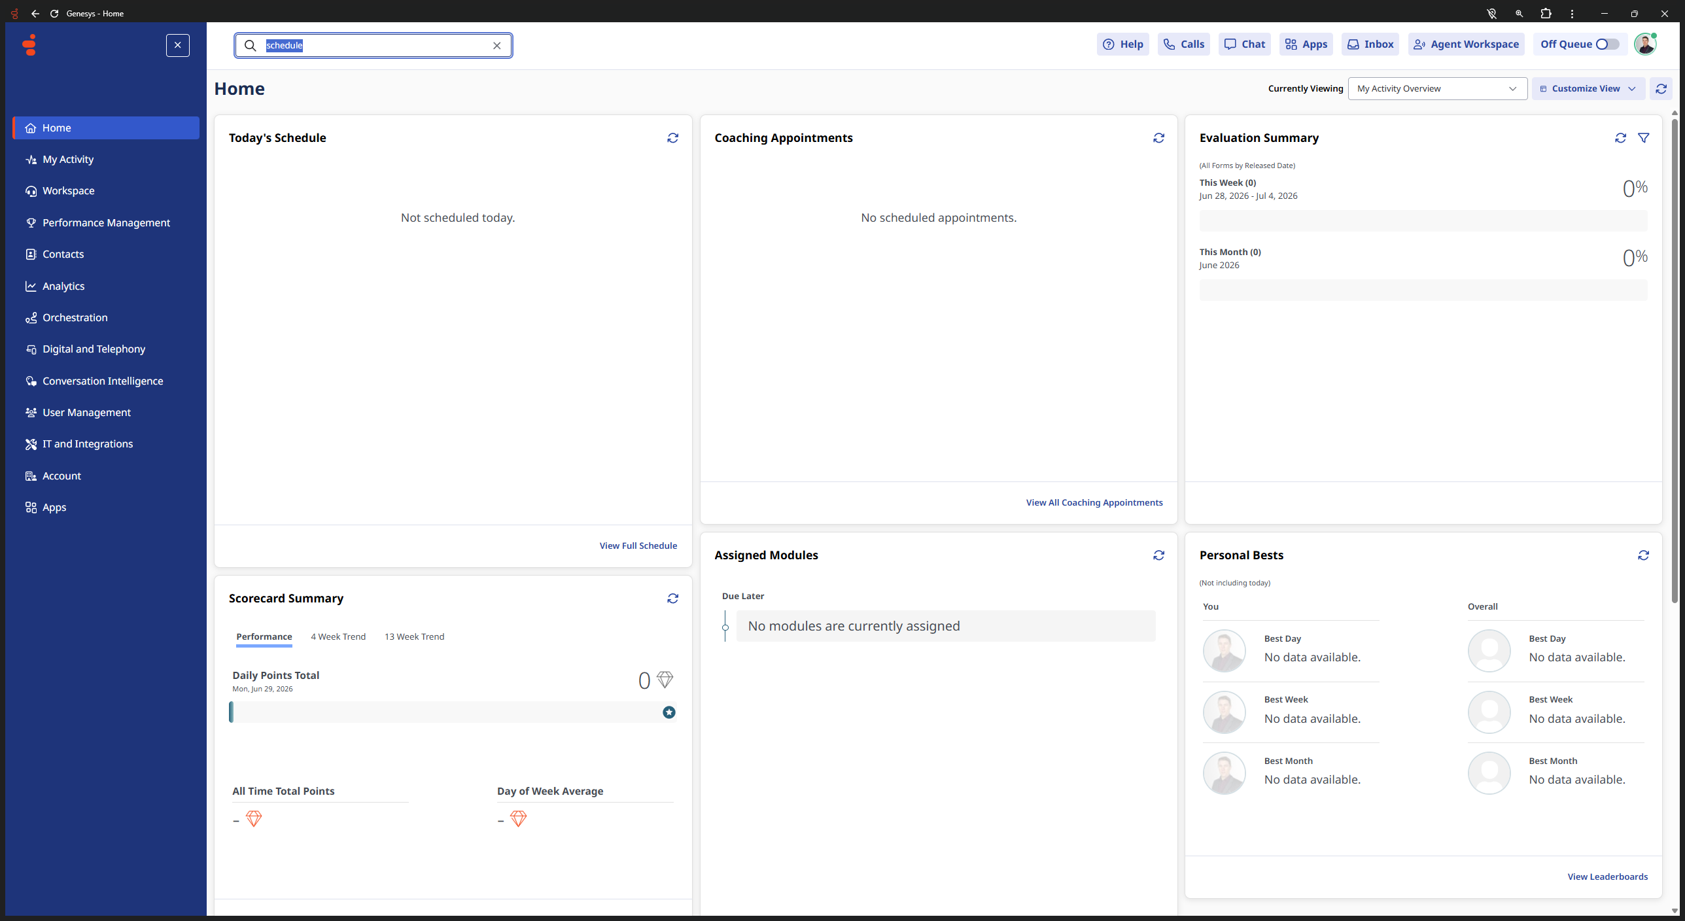Open the Calls panel
The width and height of the screenshot is (1685, 921).
click(x=1183, y=44)
